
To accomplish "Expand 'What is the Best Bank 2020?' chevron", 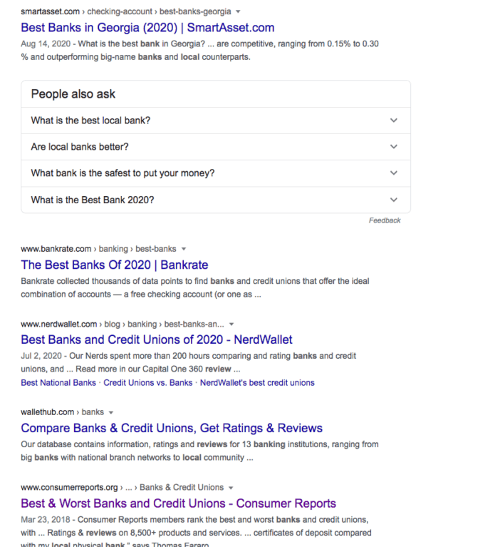I will (394, 200).
